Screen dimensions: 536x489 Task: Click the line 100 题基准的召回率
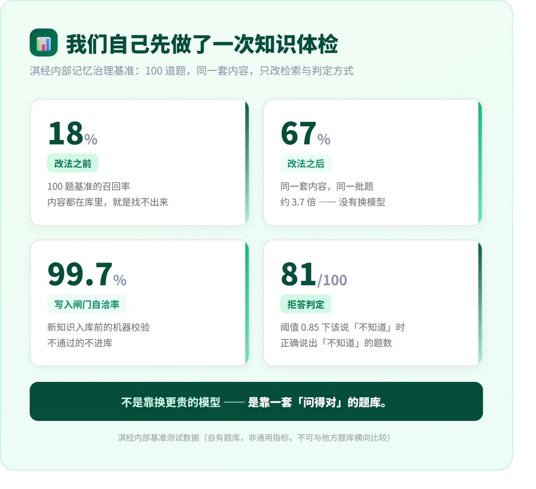[89, 186]
